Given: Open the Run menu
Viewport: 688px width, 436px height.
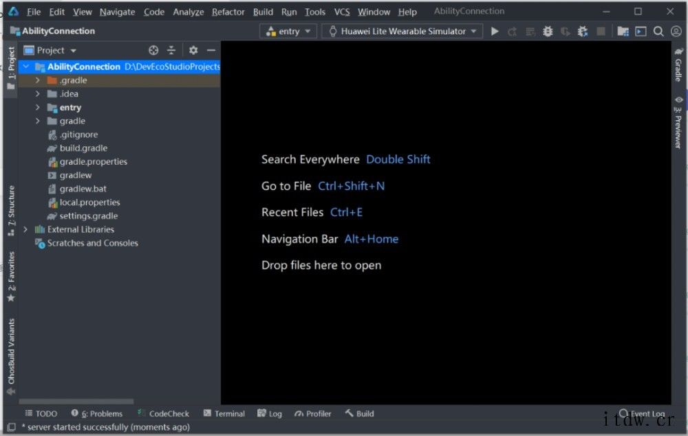Looking at the screenshot, I should [289, 12].
